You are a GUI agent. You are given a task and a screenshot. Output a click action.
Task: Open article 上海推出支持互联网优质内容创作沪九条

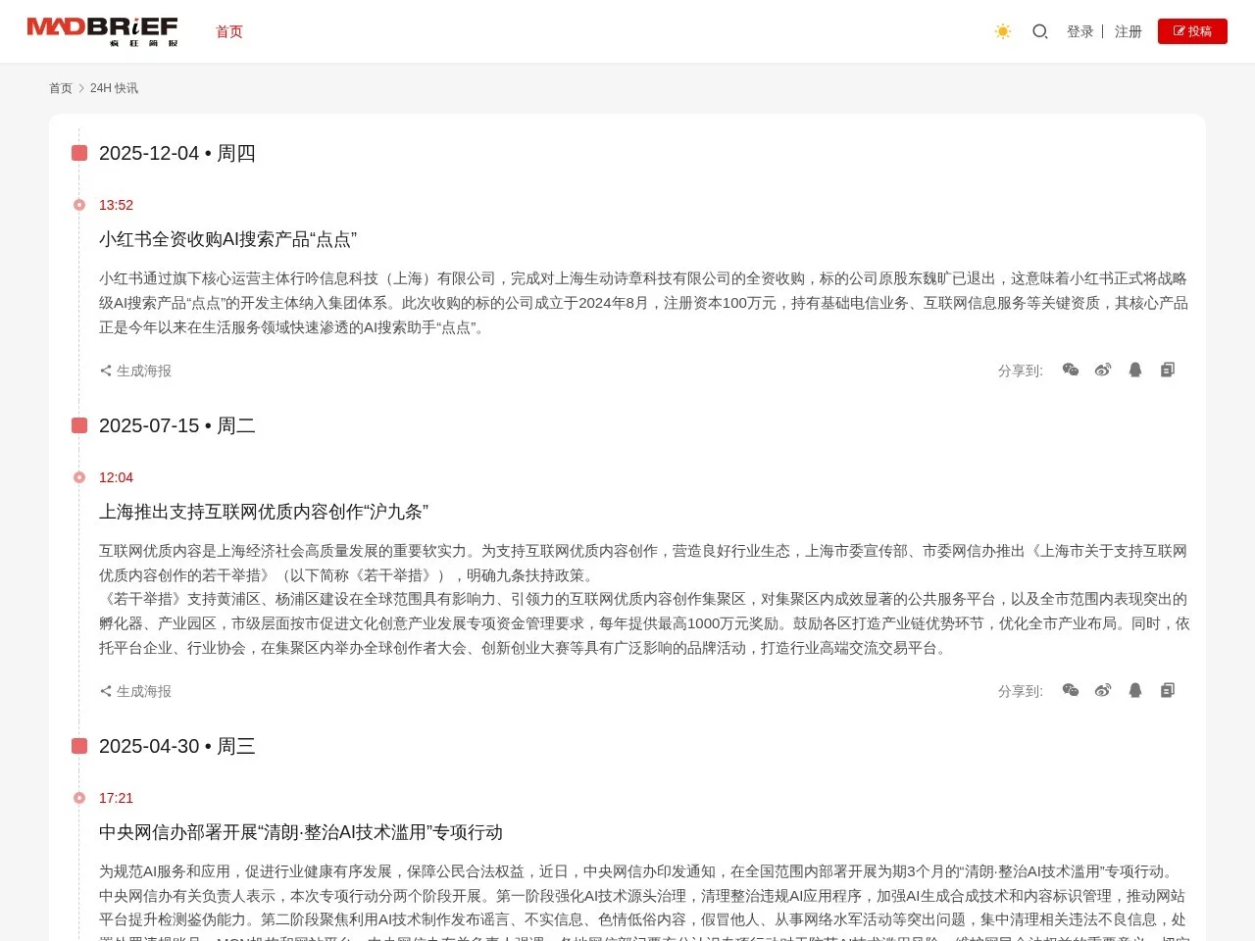265,512
